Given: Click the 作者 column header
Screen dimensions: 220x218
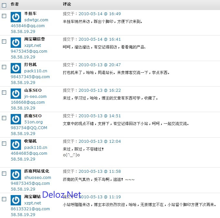Looking at the screenshot, I should tap(15, 4).
